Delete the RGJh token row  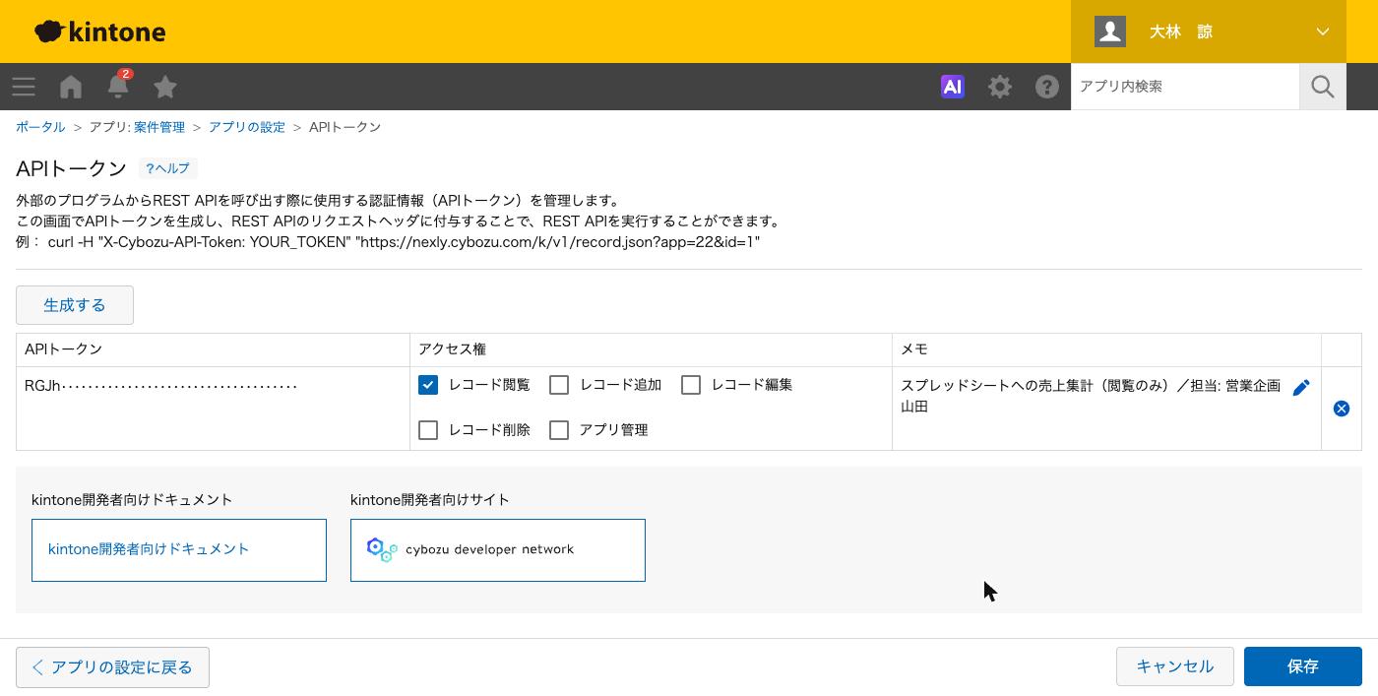tap(1342, 409)
